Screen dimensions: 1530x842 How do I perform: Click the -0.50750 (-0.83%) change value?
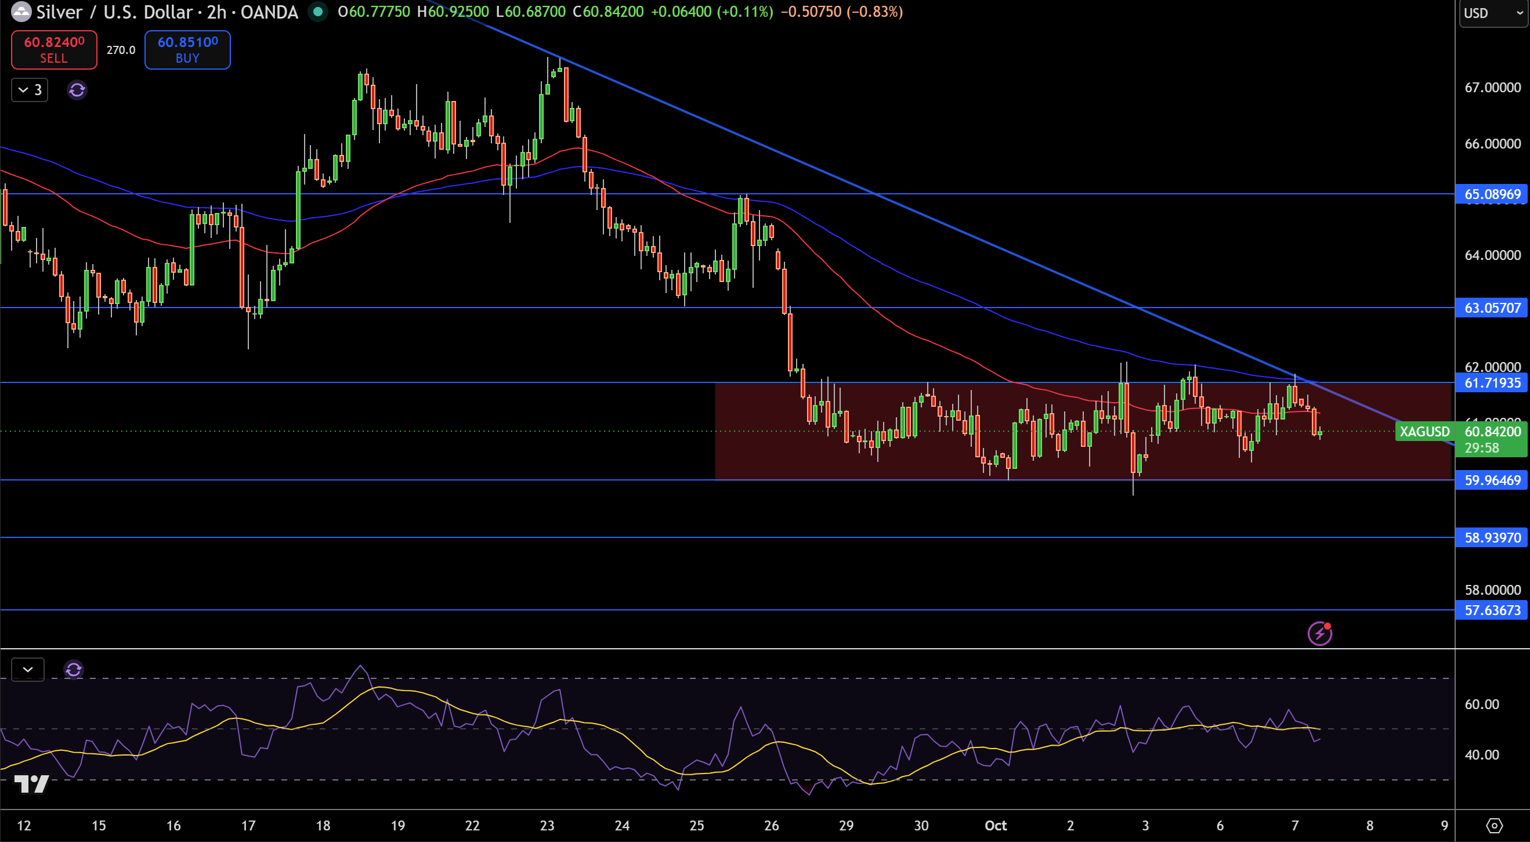point(842,12)
